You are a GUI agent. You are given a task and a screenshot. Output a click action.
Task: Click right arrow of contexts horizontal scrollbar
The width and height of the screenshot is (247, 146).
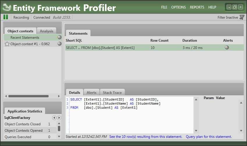pyautogui.click(x=59, y=96)
